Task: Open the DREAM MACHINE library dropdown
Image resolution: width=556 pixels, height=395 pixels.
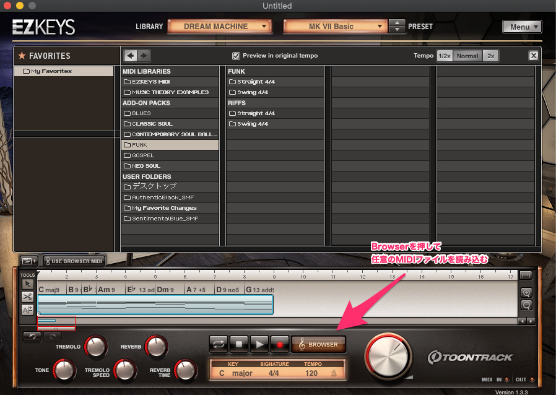Action: click(219, 27)
